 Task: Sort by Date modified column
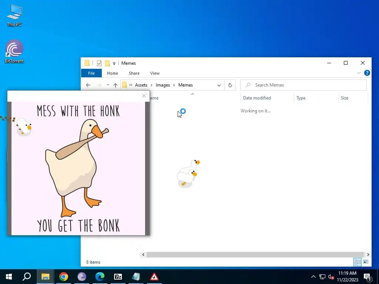(257, 98)
